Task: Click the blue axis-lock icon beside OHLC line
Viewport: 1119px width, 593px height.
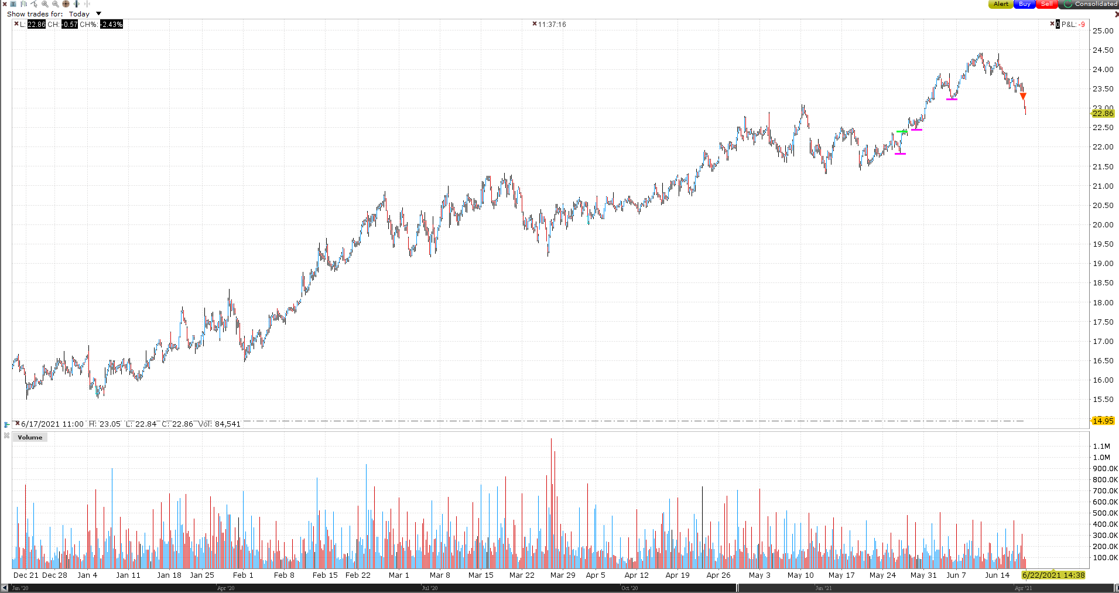Action: [6, 424]
